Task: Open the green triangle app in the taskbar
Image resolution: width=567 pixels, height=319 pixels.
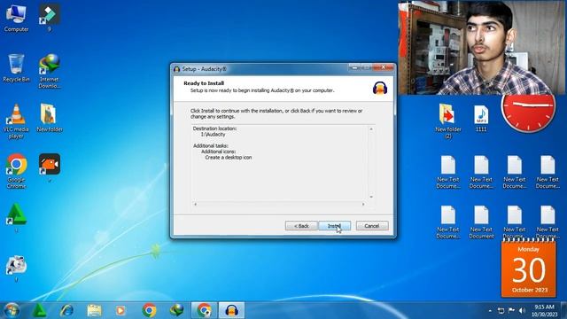Action: click(39, 310)
